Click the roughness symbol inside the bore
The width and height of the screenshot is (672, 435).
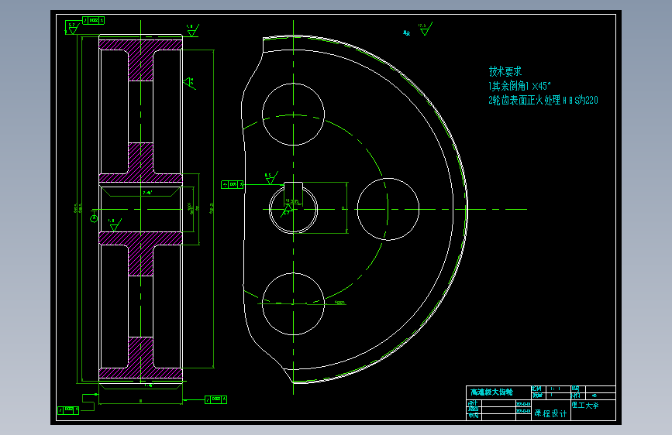click(287, 209)
